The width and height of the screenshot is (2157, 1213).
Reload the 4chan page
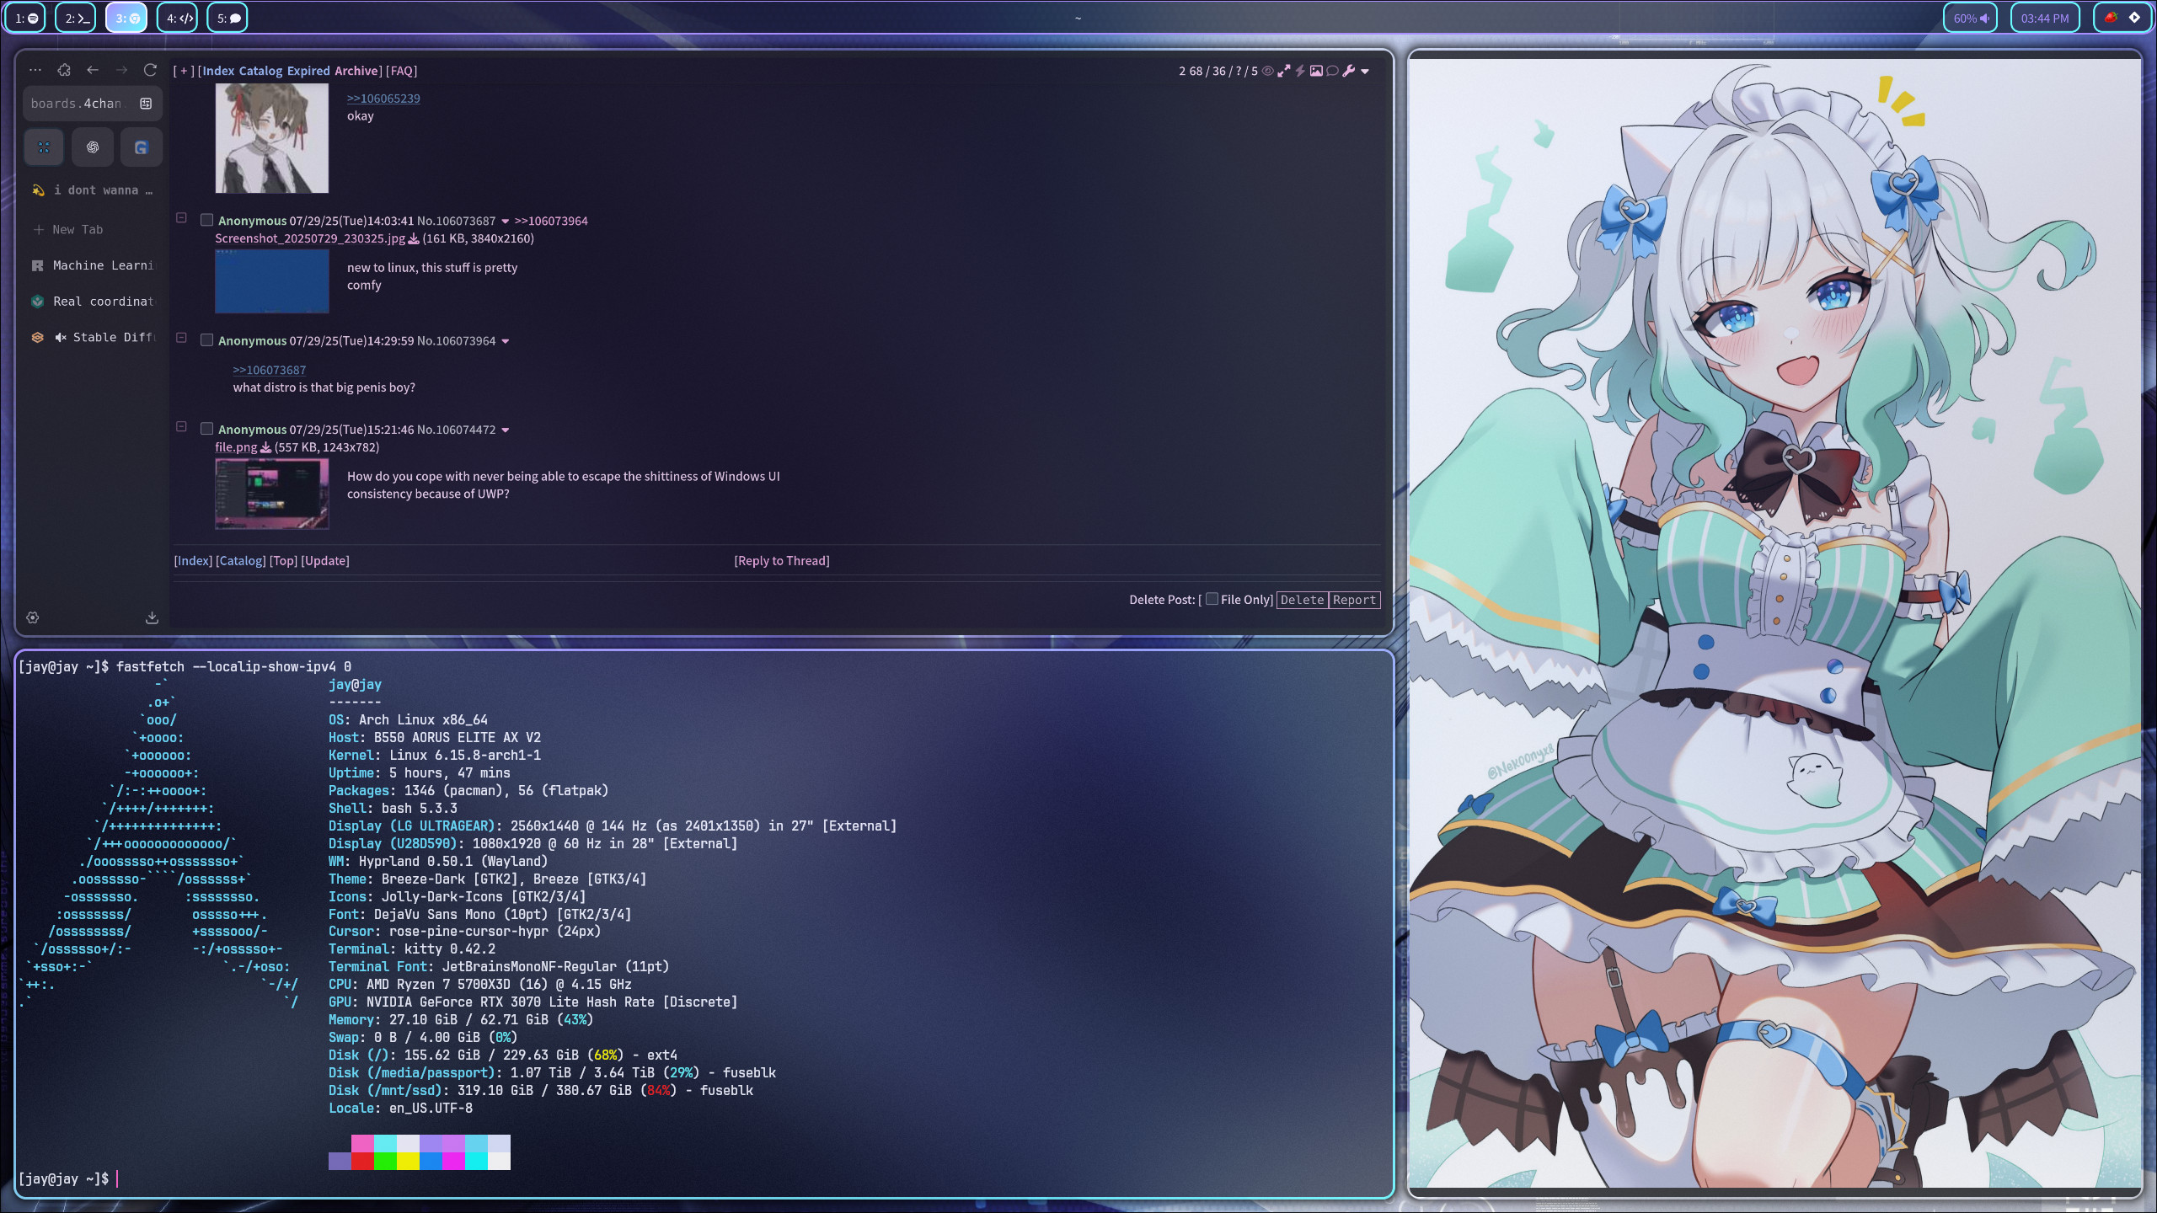point(150,70)
